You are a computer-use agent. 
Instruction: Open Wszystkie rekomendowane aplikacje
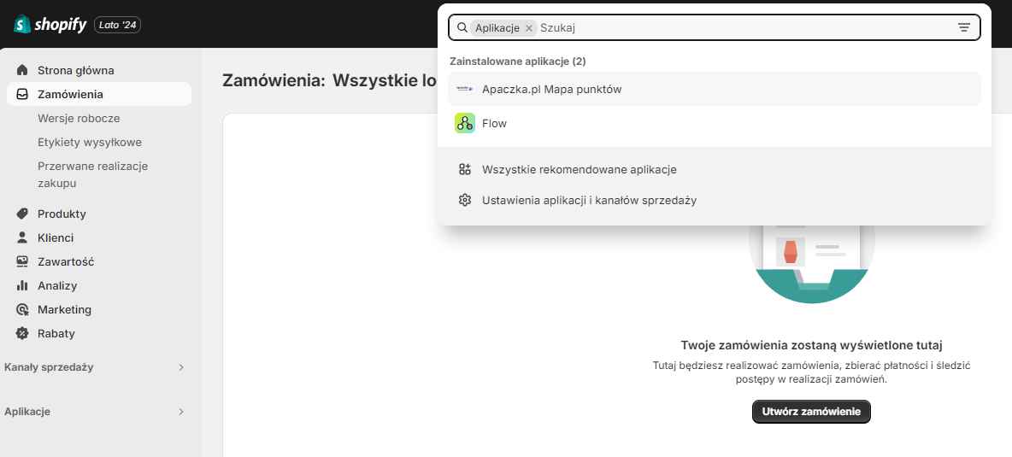579,169
